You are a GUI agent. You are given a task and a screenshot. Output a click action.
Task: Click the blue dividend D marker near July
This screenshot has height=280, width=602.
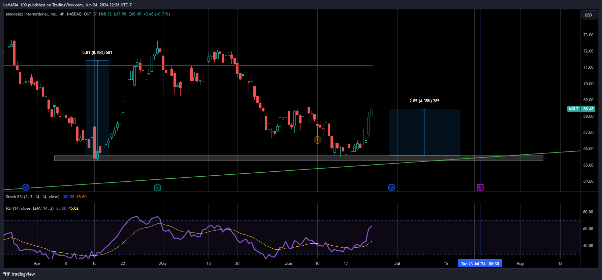[391, 187]
